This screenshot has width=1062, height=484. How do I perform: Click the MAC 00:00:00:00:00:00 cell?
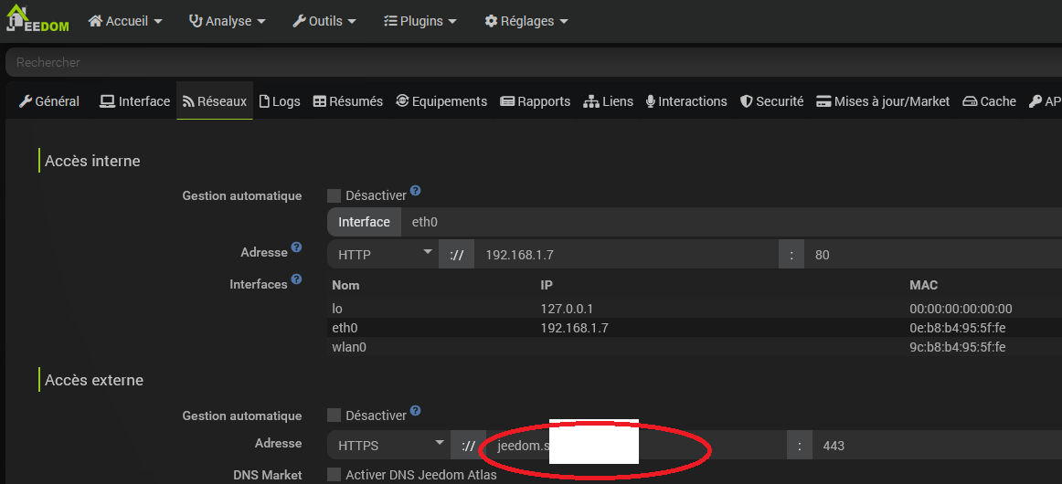click(961, 309)
